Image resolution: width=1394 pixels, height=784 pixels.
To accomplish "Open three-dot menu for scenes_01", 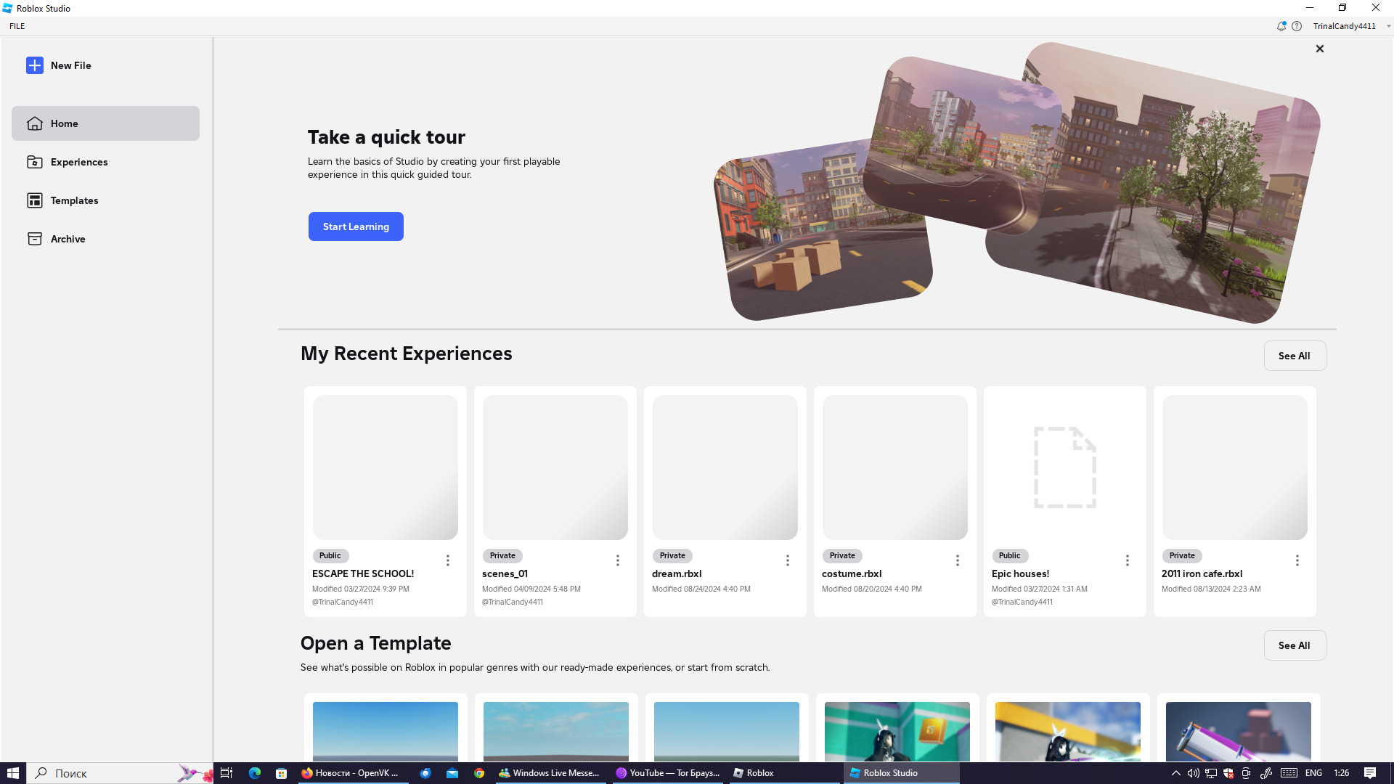I will (x=618, y=560).
